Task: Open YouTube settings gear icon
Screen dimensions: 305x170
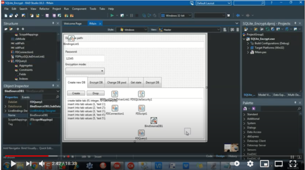Action: (250, 164)
